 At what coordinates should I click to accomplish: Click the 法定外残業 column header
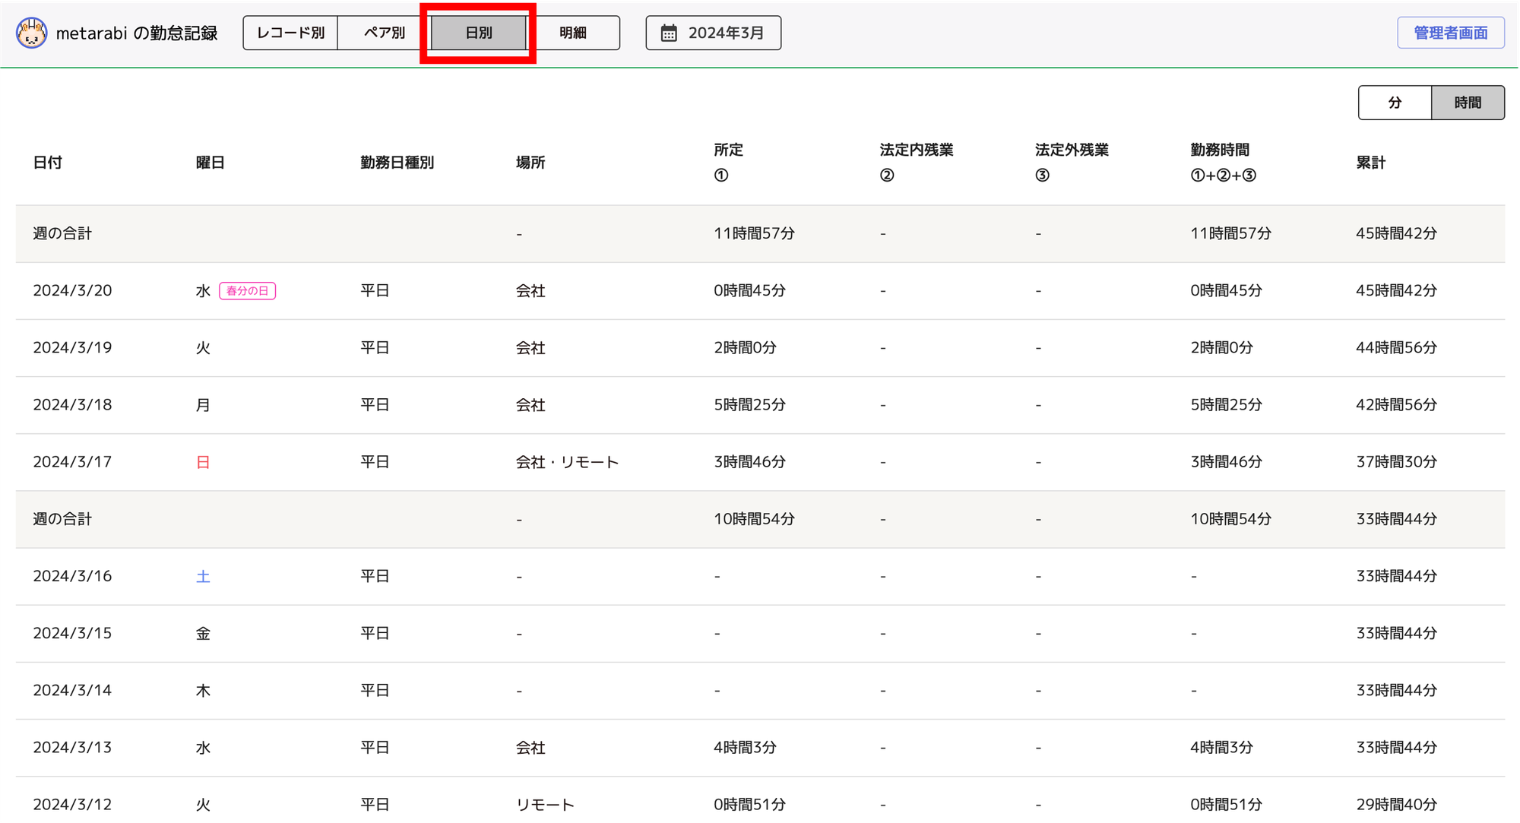coord(1072,162)
